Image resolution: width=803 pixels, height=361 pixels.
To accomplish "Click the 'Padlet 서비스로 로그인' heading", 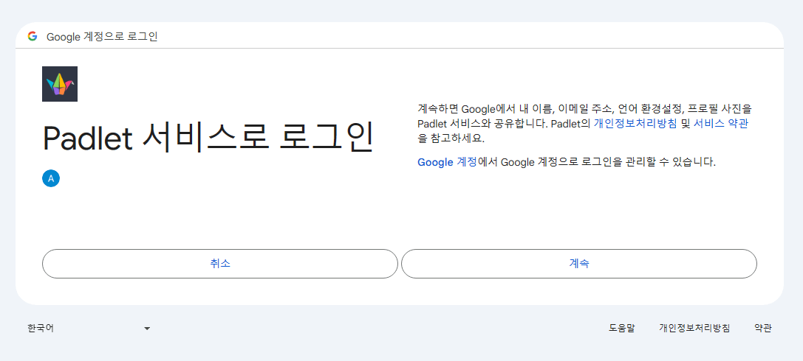I will pyautogui.click(x=208, y=137).
